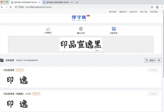The width and height of the screenshot is (164, 112).
Task: Open the 印品宣逸黑(电脑版)-v1.01 font link
Action: pyautogui.click(x=17, y=94)
